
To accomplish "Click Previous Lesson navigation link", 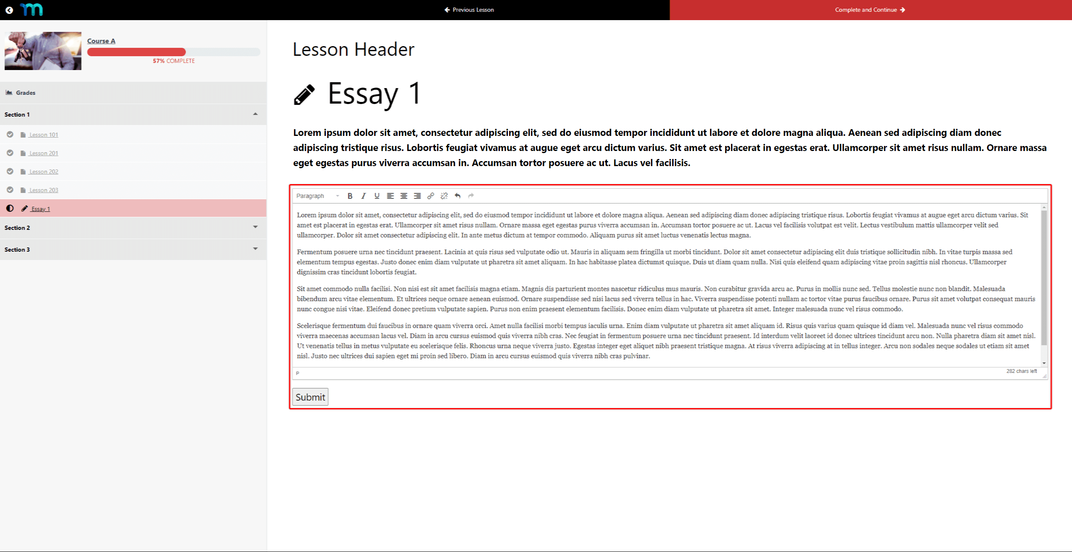I will pyautogui.click(x=468, y=9).
